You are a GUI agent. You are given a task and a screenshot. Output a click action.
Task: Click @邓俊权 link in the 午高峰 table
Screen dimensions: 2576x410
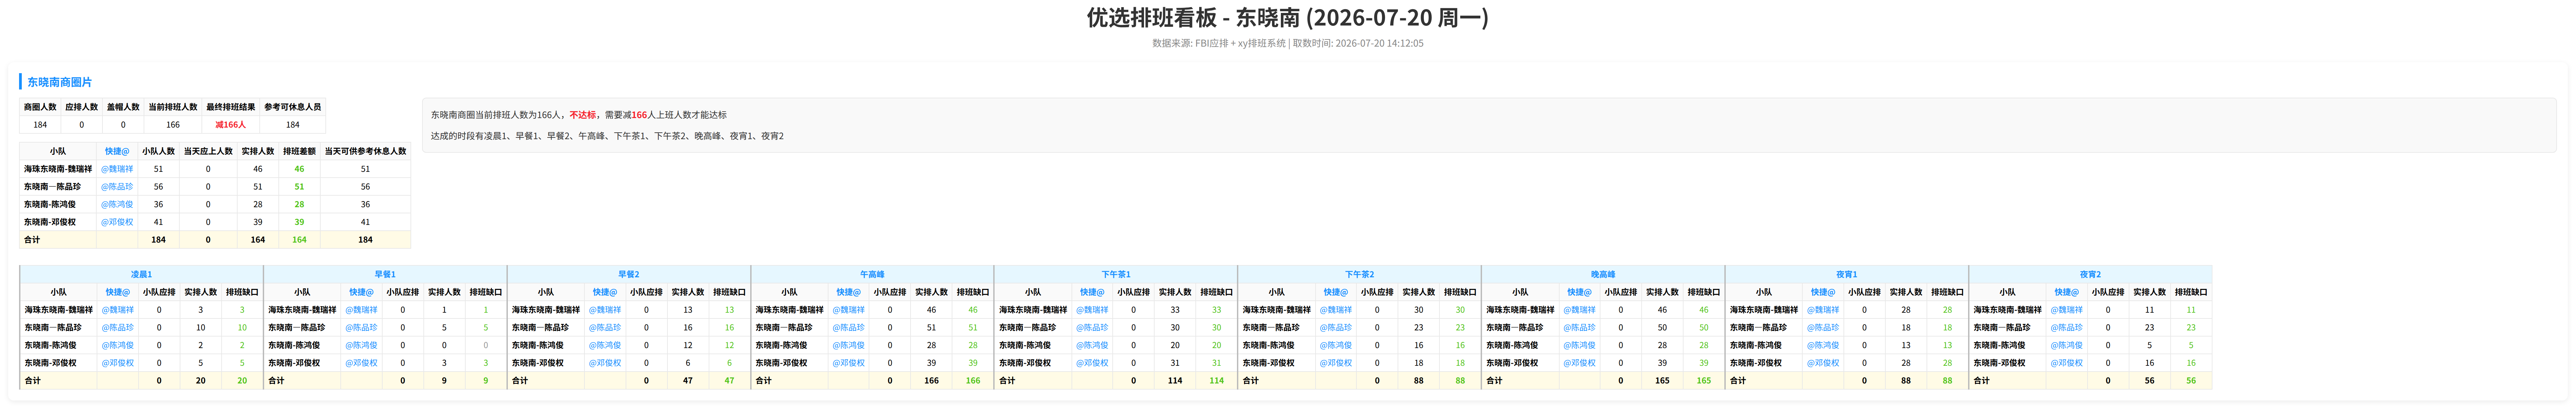point(849,363)
